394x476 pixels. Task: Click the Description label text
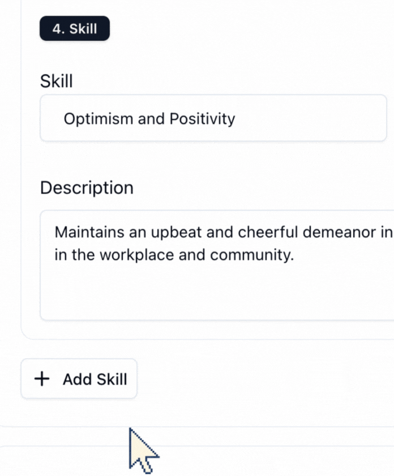point(86,188)
